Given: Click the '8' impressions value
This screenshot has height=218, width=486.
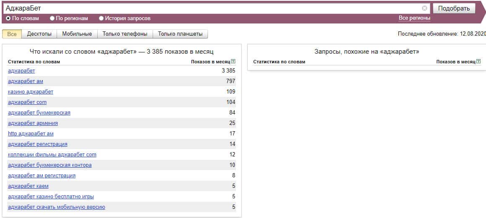Looking at the screenshot, I should coord(234,176).
